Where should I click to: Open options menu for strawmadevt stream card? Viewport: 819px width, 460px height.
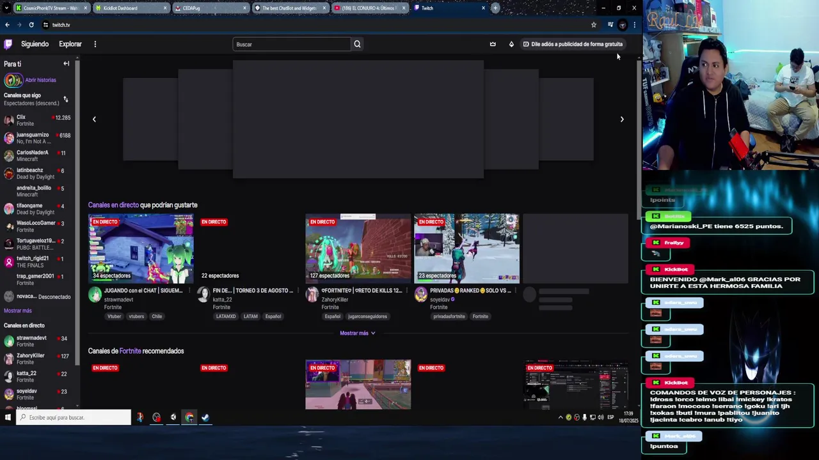[x=189, y=291]
